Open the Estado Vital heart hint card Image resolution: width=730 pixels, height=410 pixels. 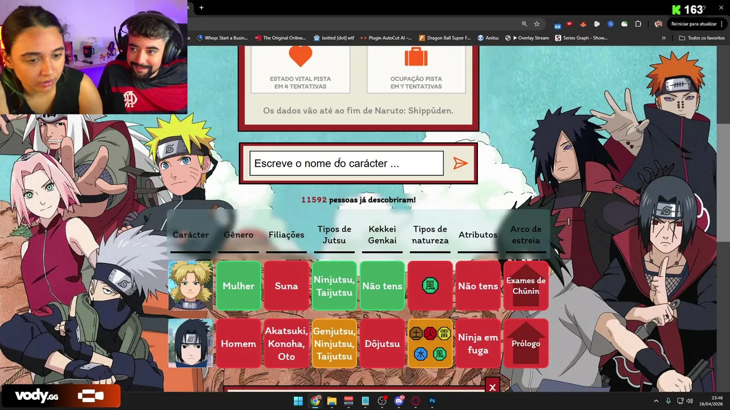[301, 69]
